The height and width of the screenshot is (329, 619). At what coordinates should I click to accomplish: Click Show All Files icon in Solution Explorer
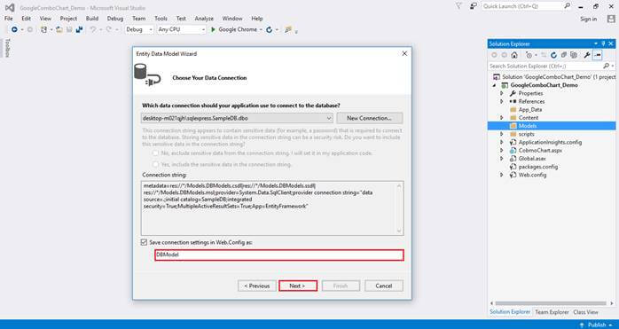pos(574,55)
